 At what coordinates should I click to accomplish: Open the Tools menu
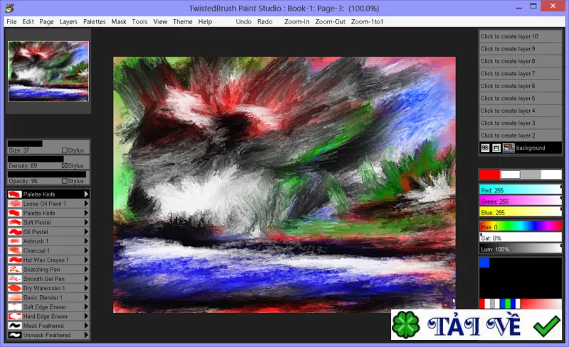click(139, 22)
